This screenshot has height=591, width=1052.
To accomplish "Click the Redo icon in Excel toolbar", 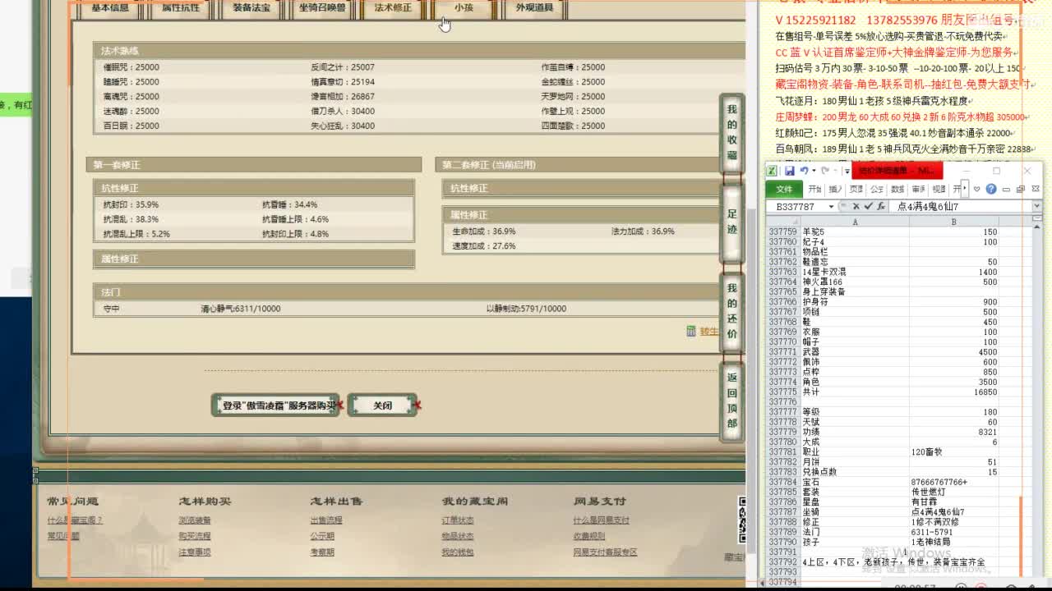I will click(x=824, y=170).
